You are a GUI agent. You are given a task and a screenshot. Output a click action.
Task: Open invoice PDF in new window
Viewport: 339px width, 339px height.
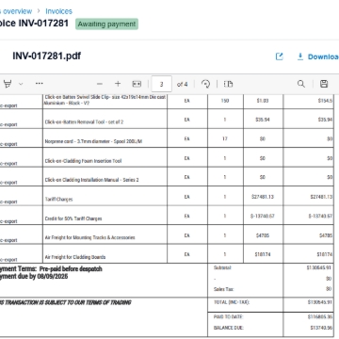tap(279, 56)
